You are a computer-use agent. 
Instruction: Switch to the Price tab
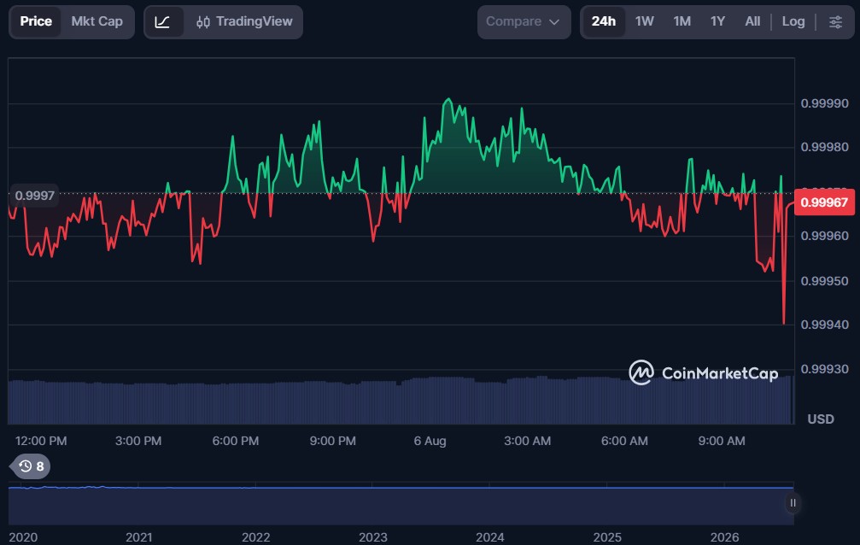[36, 22]
